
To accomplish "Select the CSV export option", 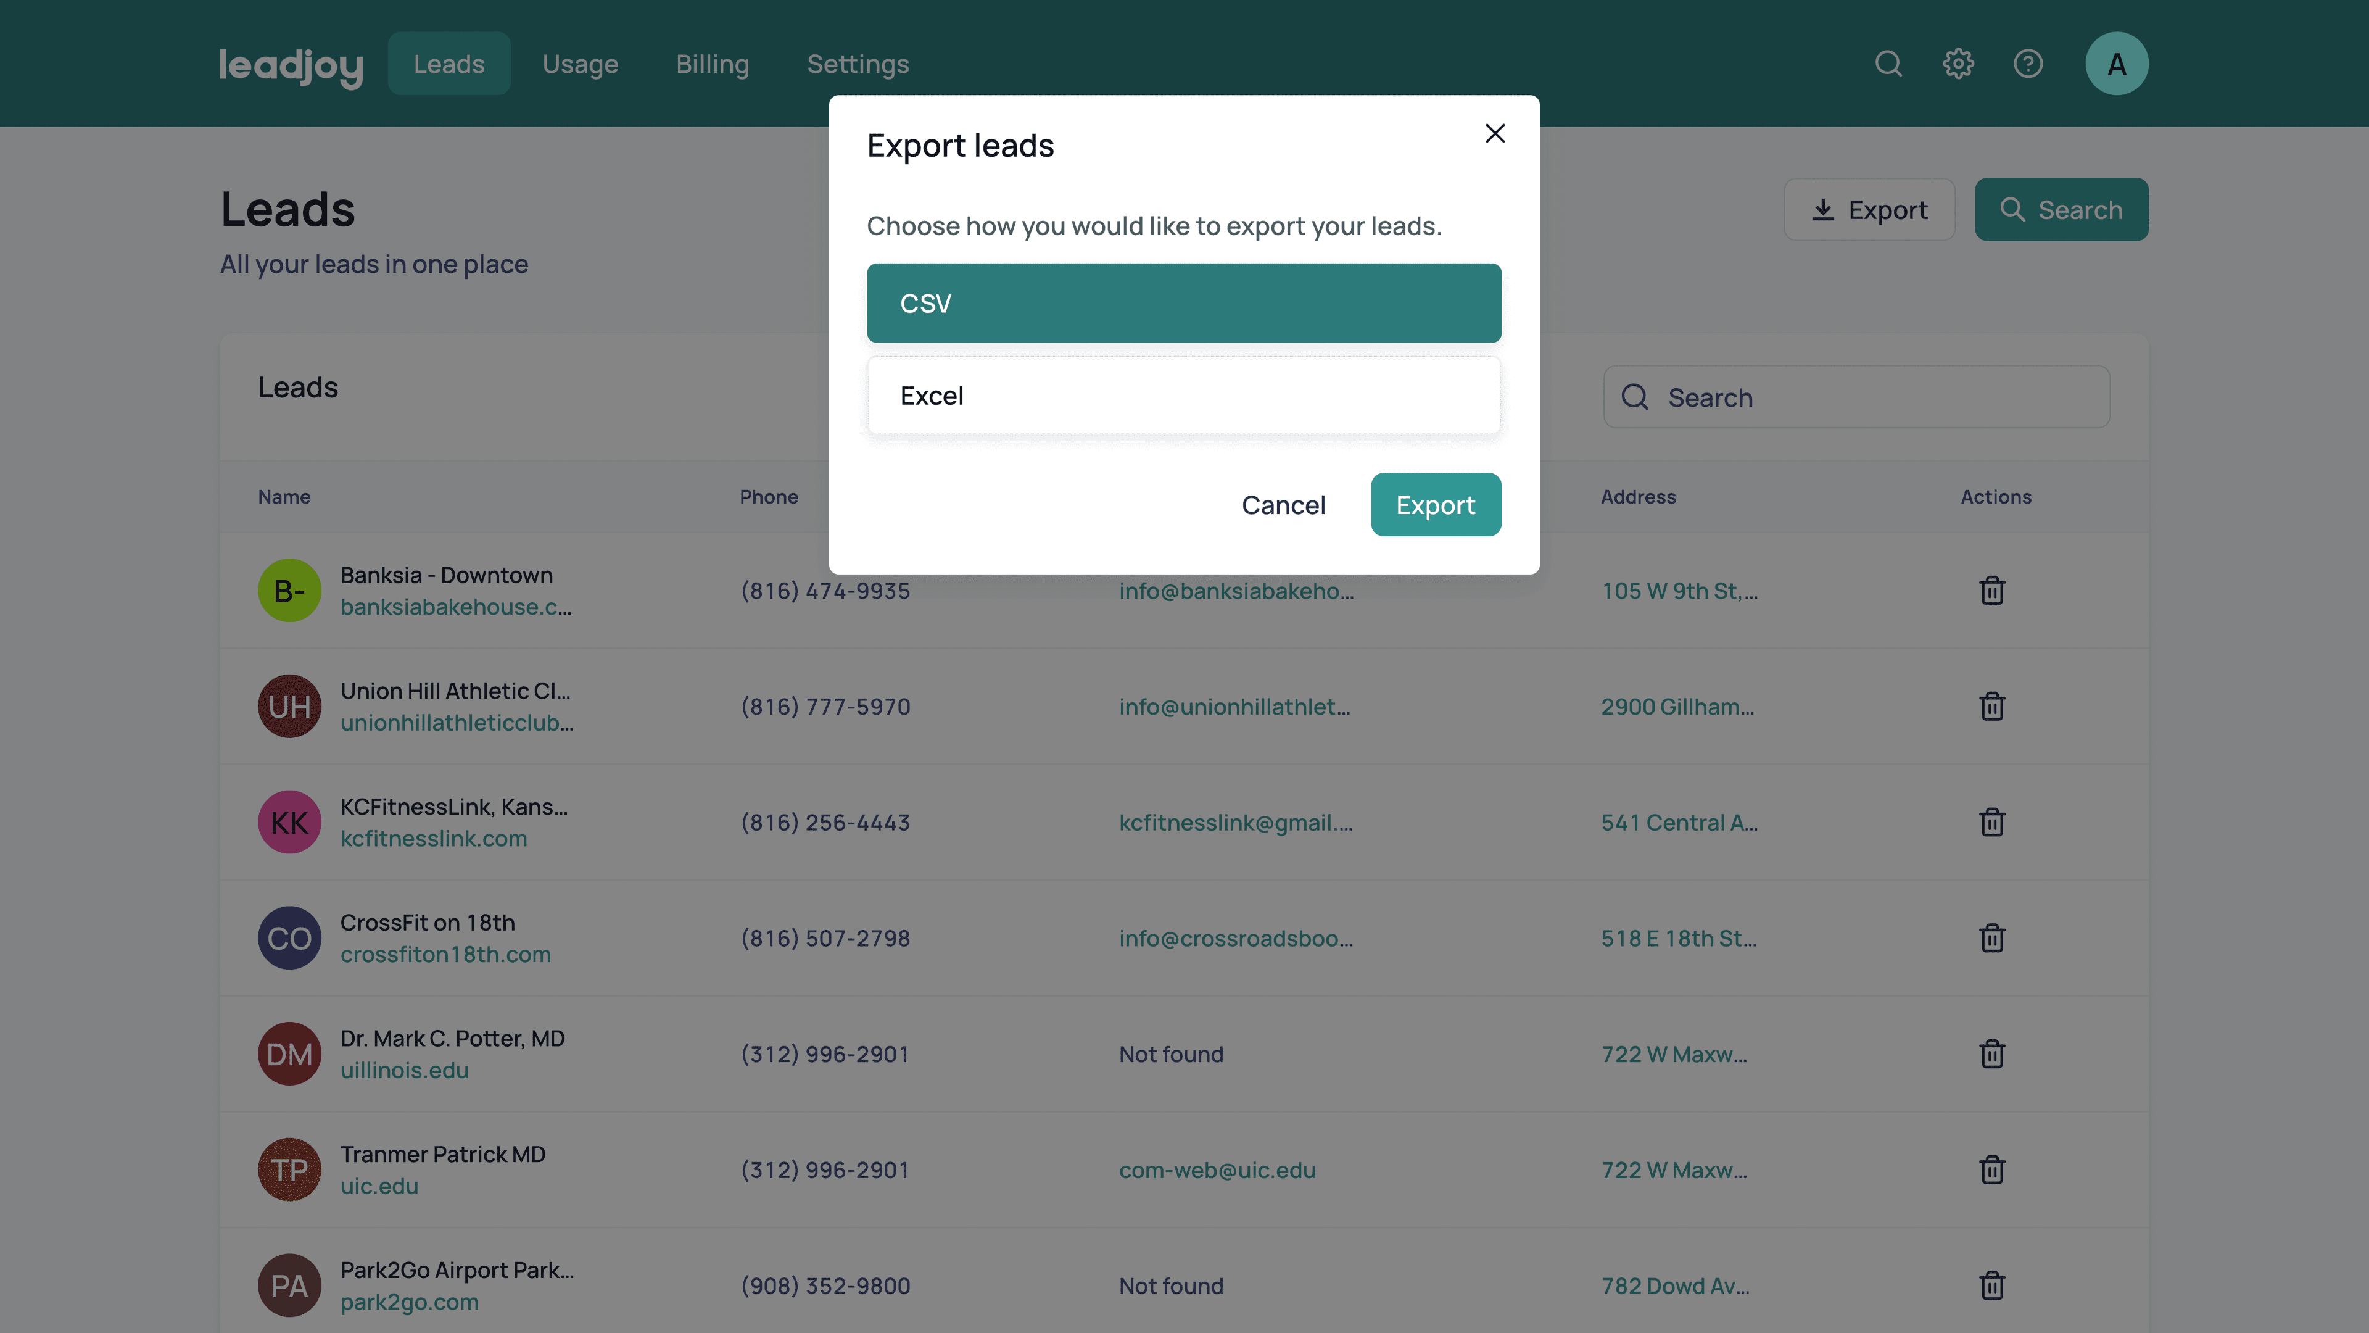I will pyautogui.click(x=1184, y=304).
